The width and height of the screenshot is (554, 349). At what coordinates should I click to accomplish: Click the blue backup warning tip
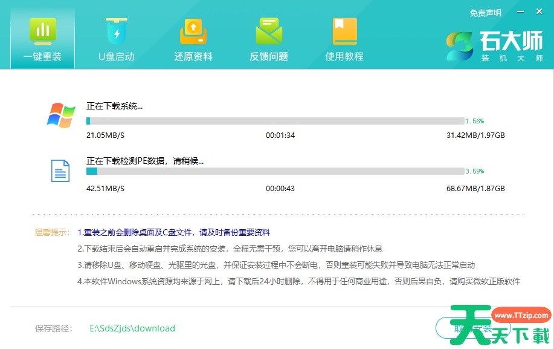pyautogui.click(x=173, y=232)
